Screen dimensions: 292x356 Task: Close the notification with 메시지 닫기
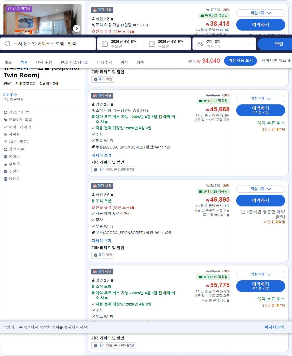pyautogui.click(x=274, y=327)
